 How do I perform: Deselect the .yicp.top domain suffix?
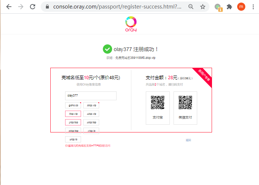point(73,122)
